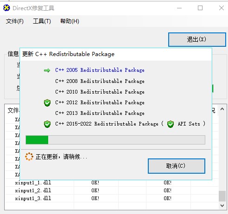This screenshot has height=214, width=228.
Task: Click the green shield before API Sets
Action: [x=171, y=124]
